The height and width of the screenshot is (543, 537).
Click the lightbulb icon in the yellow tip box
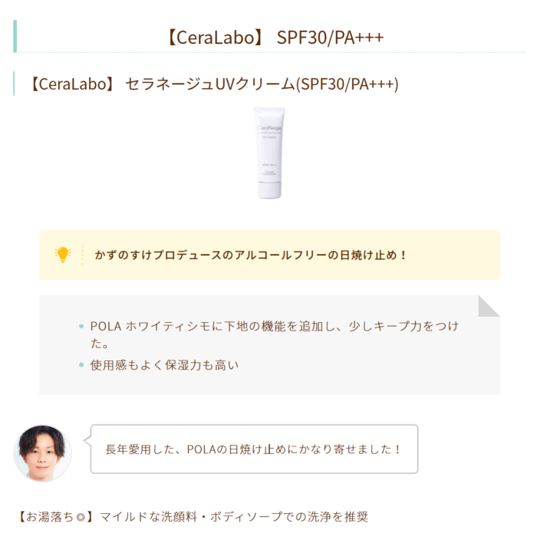click(x=63, y=255)
